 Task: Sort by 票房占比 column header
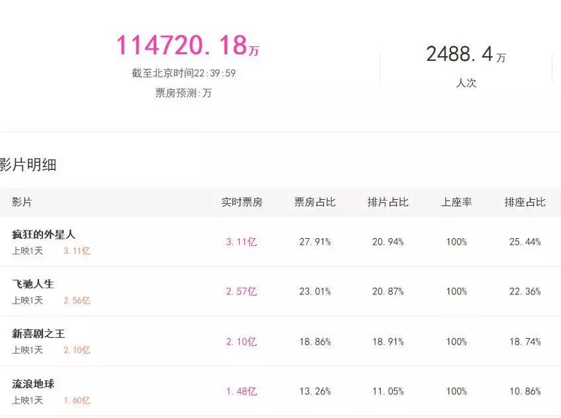(315, 202)
